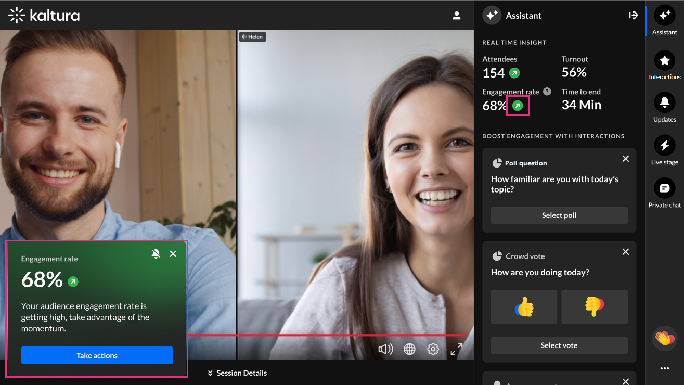The image size is (684, 385).
Task: Click the Attendees count 154
Action: coord(494,73)
